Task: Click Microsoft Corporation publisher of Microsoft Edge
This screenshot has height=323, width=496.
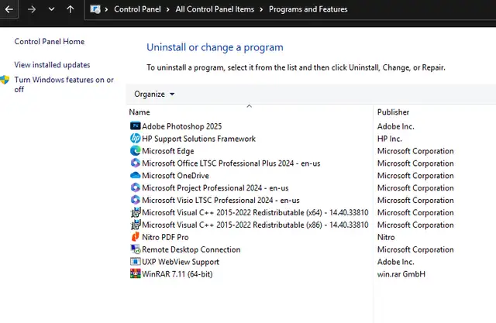Action: [415, 151]
